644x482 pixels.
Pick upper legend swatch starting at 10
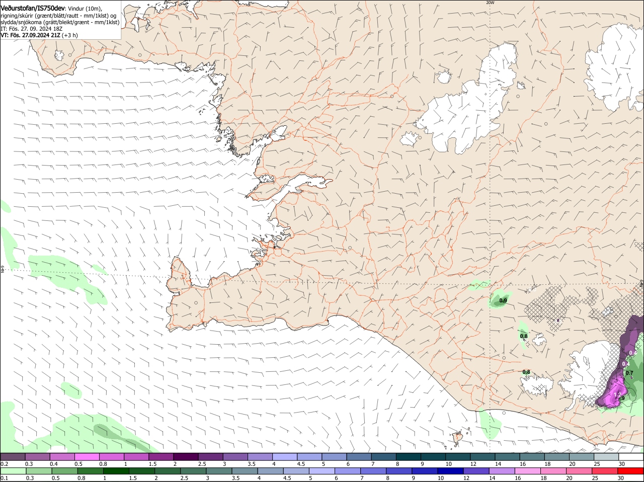pyautogui.click(x=457, y=456)
